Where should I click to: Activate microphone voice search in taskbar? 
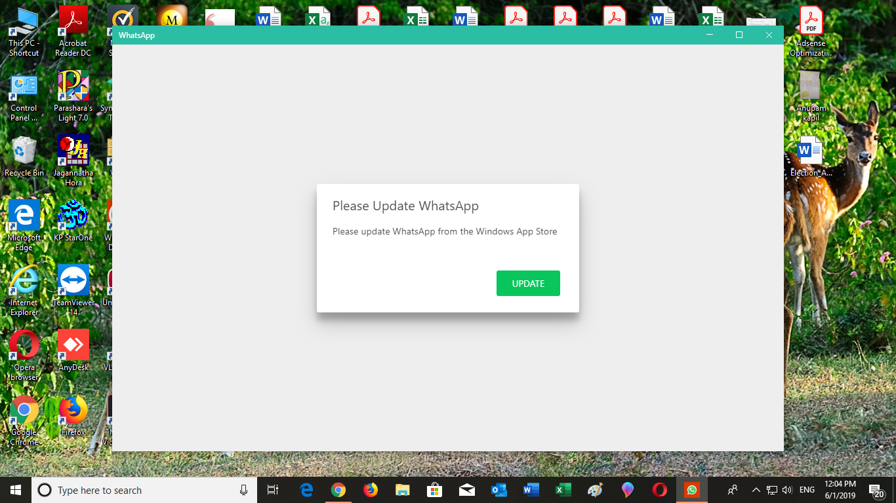coord(243,490)
